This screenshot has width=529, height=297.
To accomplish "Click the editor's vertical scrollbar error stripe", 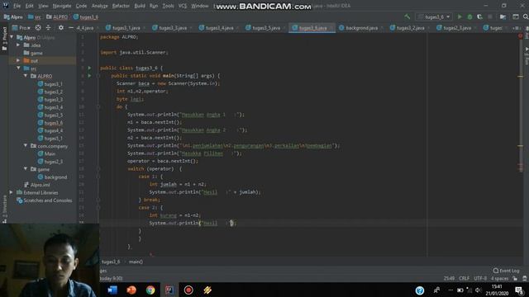I will (x=520, y=145).
